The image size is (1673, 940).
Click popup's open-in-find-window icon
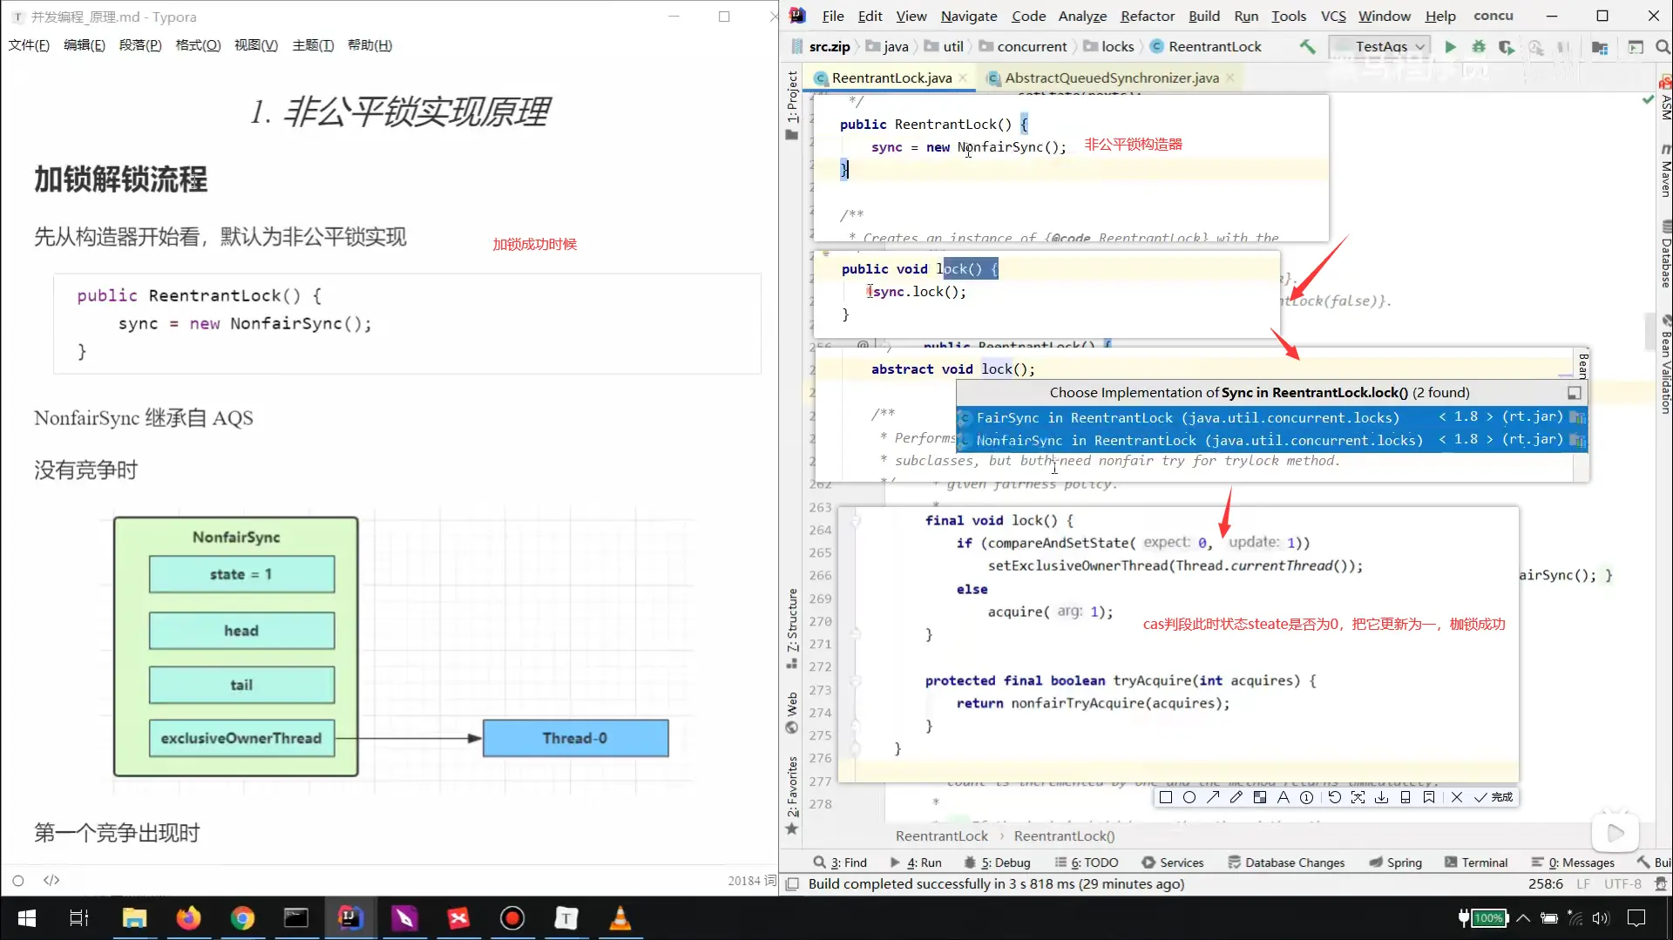point(1574,393)
